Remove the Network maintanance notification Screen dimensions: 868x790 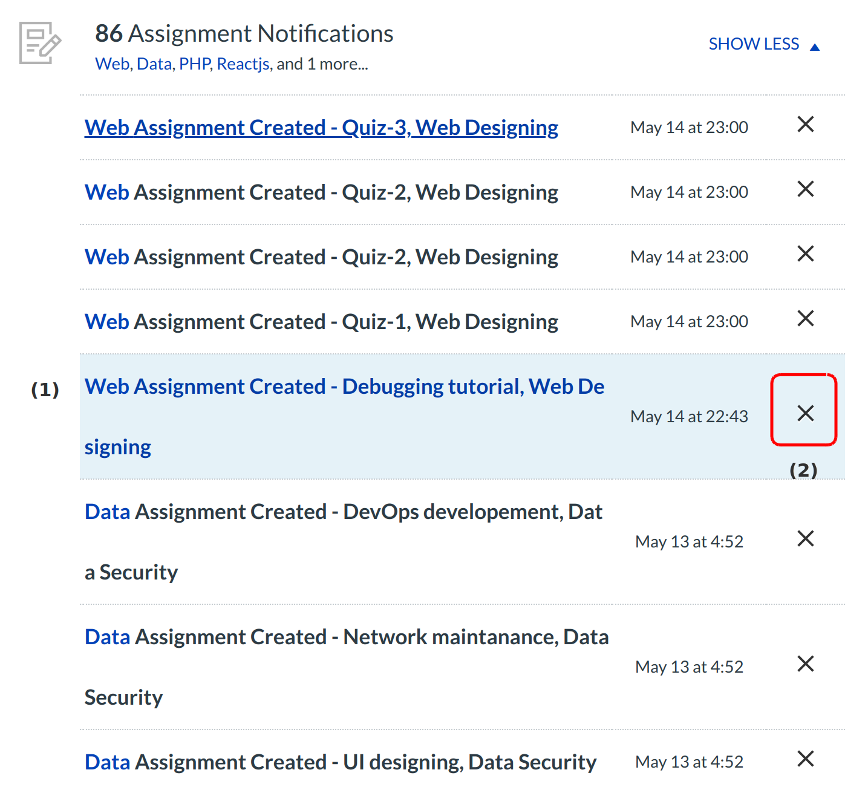[x=805, y=664]
